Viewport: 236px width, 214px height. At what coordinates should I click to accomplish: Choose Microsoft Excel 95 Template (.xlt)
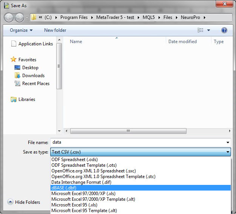140,211
